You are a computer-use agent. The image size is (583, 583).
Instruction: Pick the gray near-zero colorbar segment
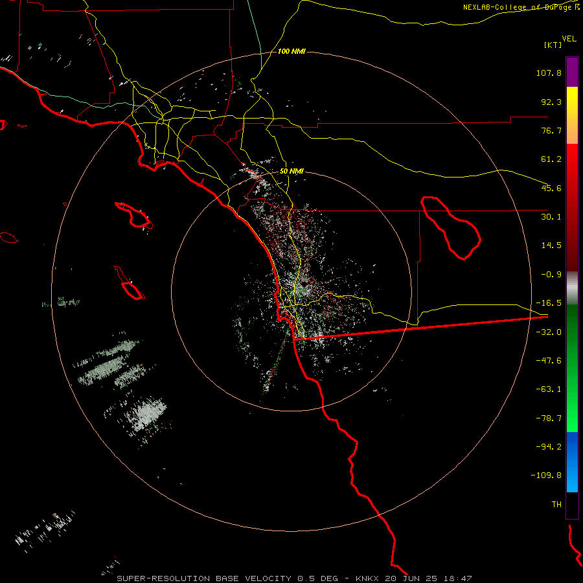572,288
